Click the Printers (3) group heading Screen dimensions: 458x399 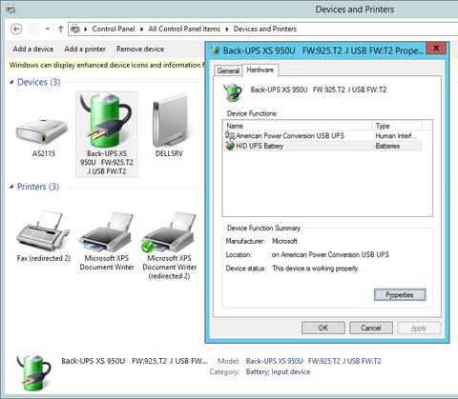click(38, 187)
